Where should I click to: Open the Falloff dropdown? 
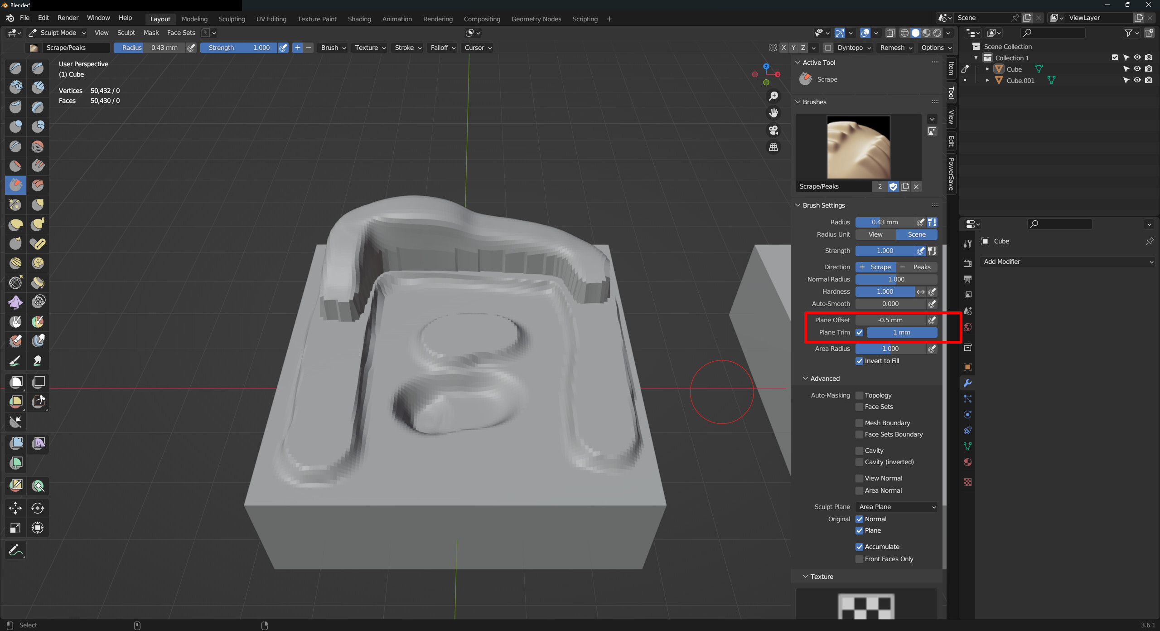pos(443,48)
